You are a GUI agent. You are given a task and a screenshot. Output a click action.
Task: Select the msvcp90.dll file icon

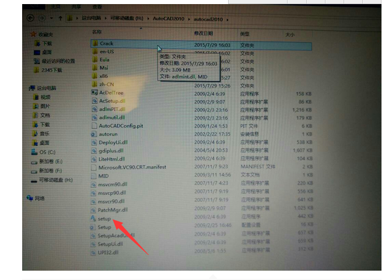(93, 193)
